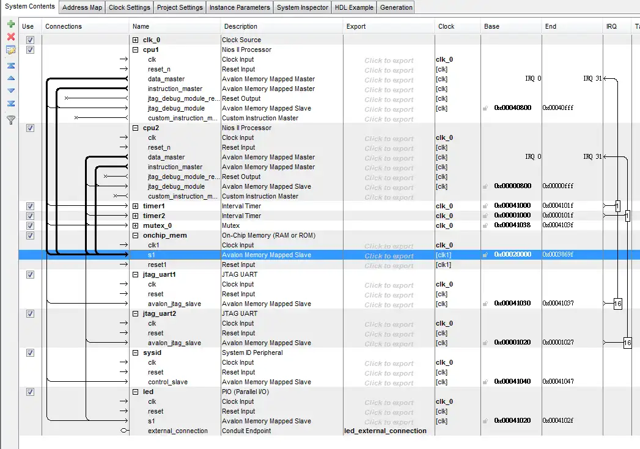Viewport: 640px width, 449px height.
Task: Collapse the cpu1 component tree
Action: click(x=136, y=49)
